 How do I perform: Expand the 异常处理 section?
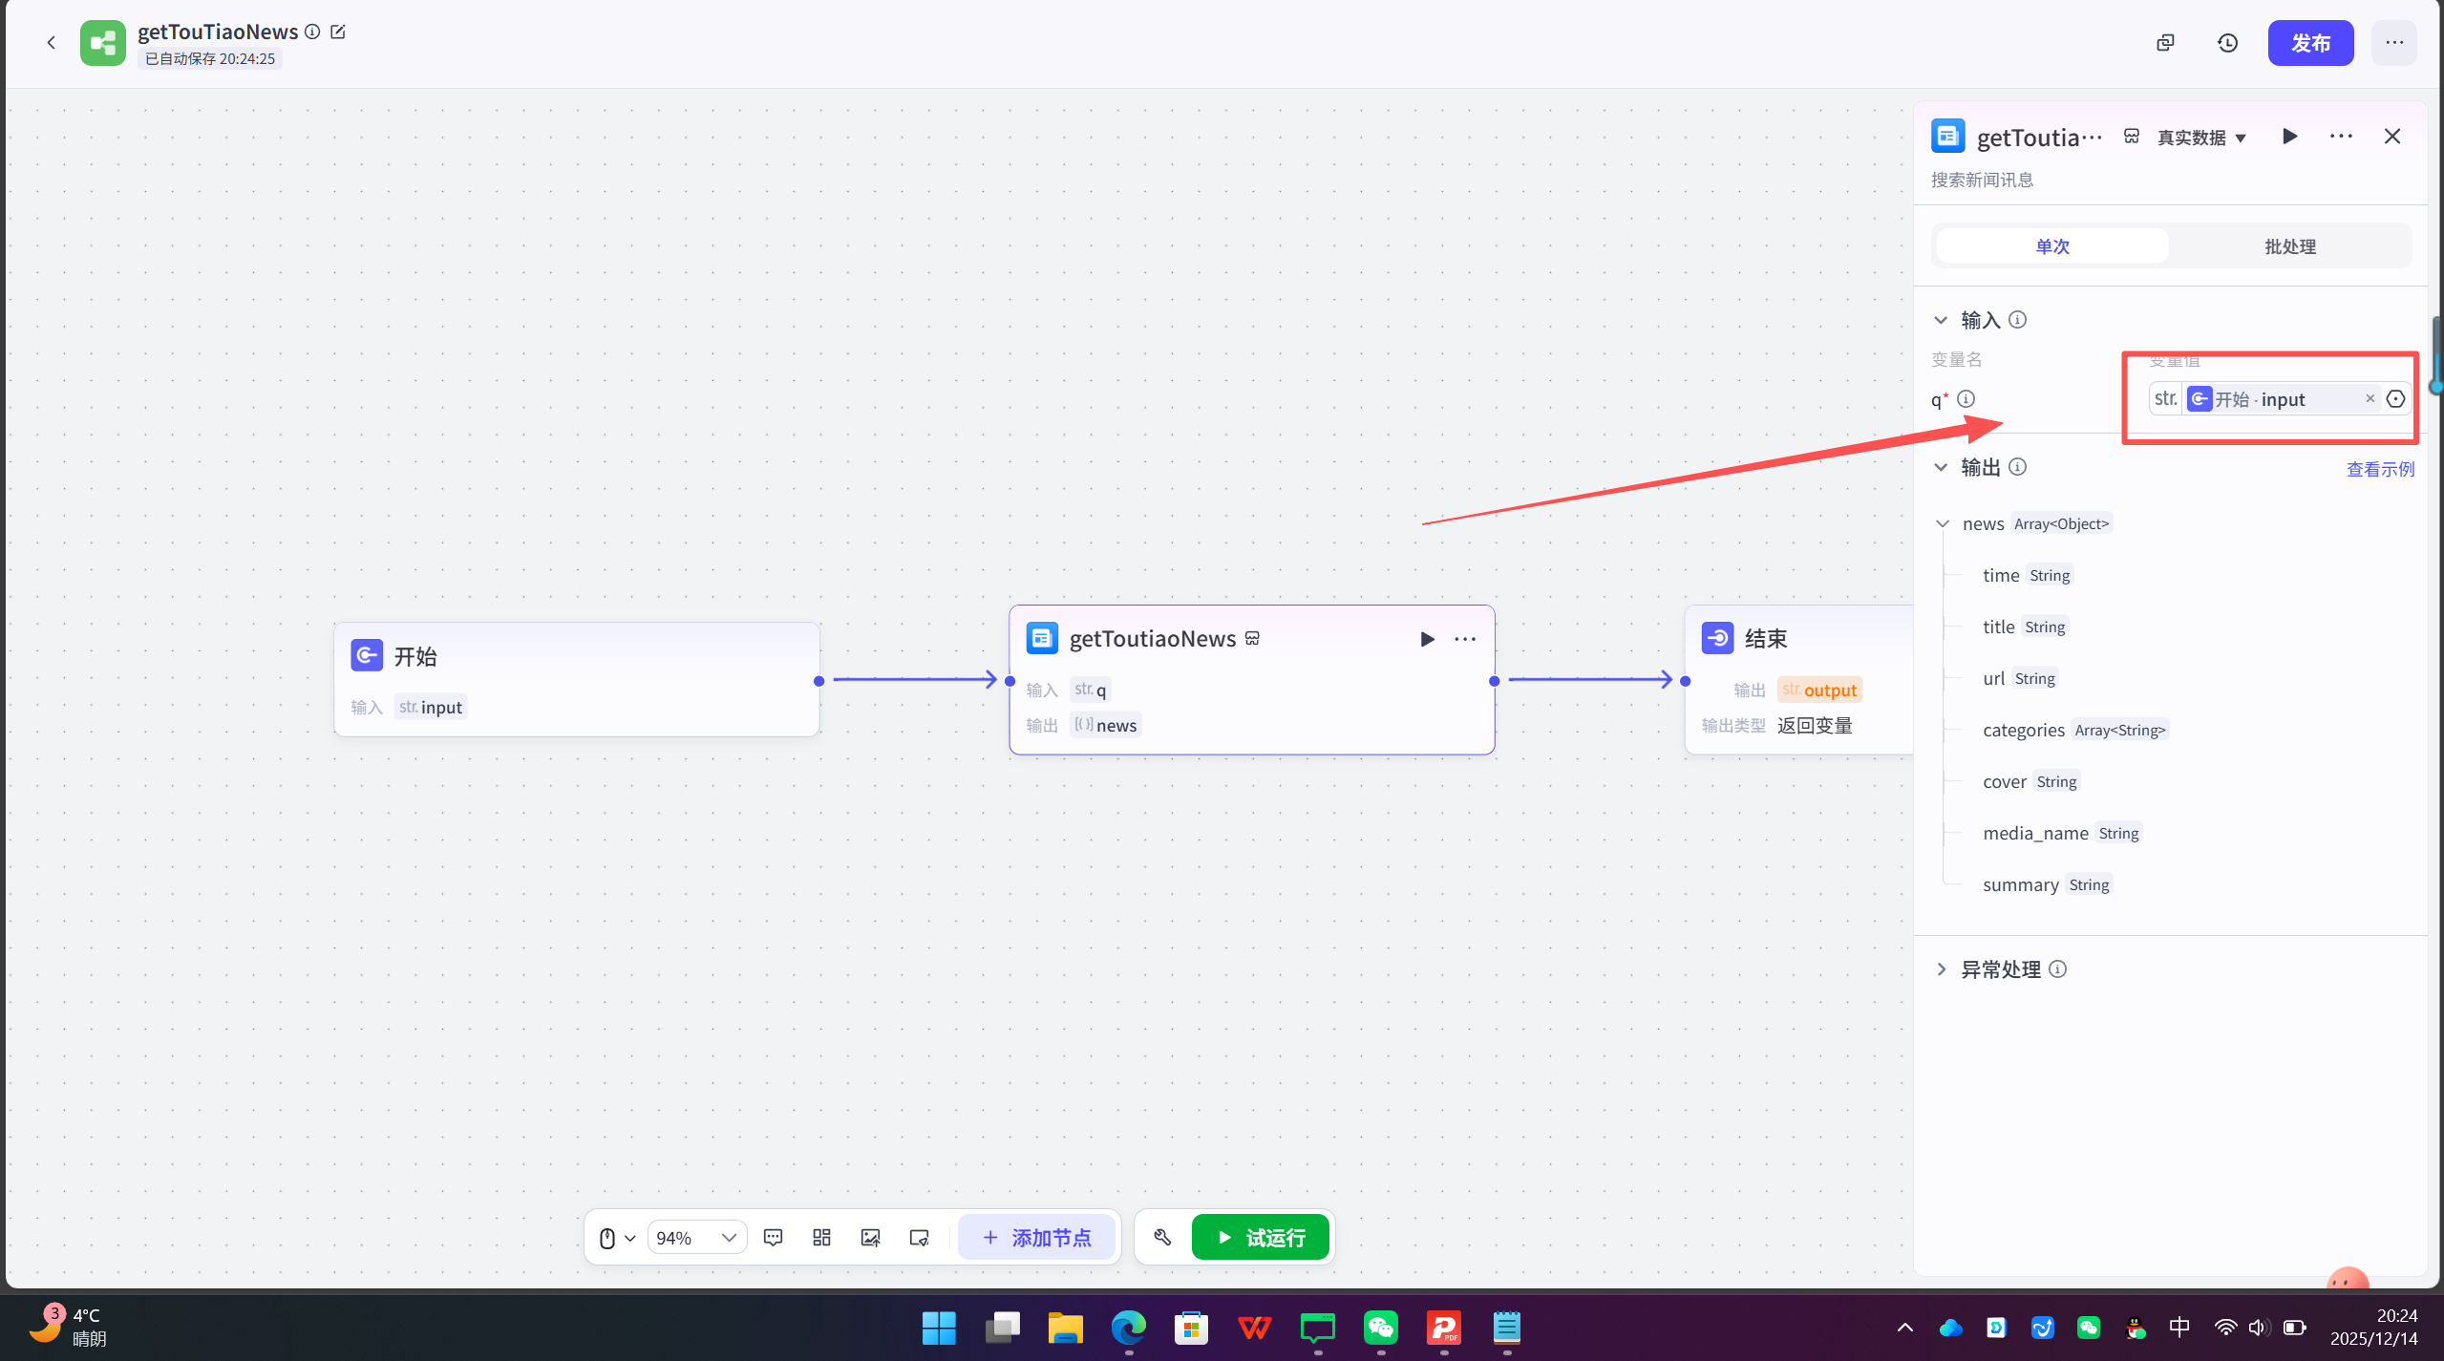[x=1942, y=969]
